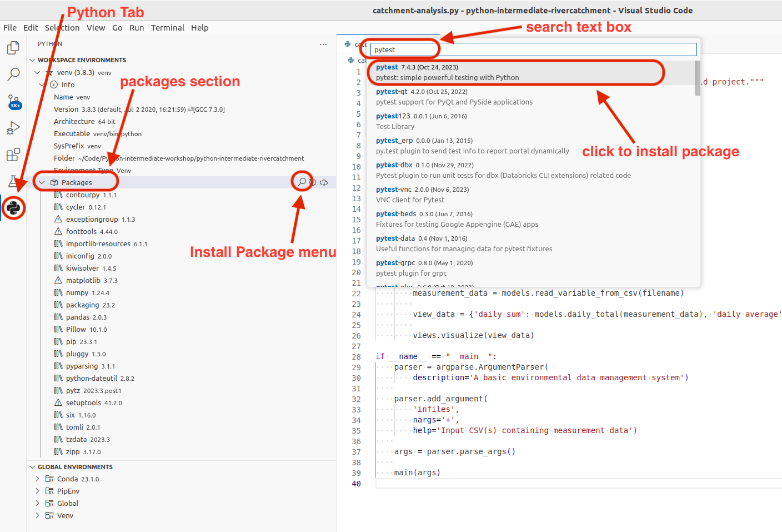Collapse the Packages node
782x532 pixels.
(x=42, y=182)
